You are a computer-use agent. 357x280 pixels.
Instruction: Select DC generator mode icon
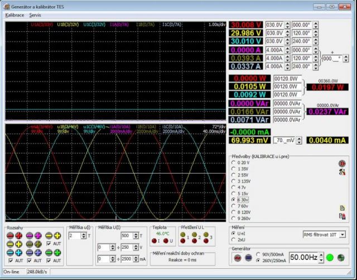pyautogui.click(x=248, y=258)
